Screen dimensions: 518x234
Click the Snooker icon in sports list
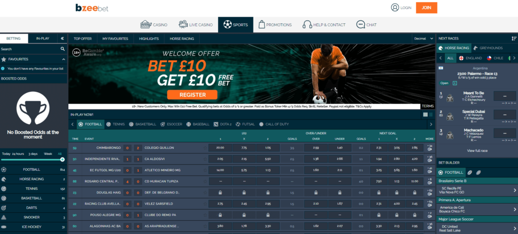tap(4, 217)
